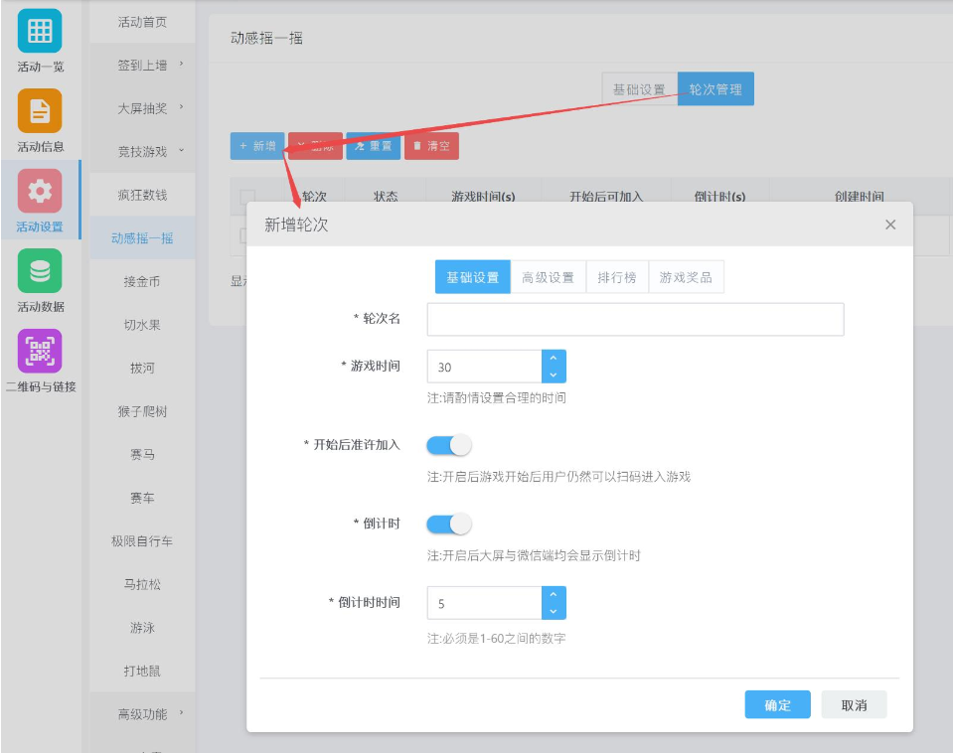The image size is (953, 753).
Task: Open the 轮次管理 page tab
Action: [x=715, y=89]
